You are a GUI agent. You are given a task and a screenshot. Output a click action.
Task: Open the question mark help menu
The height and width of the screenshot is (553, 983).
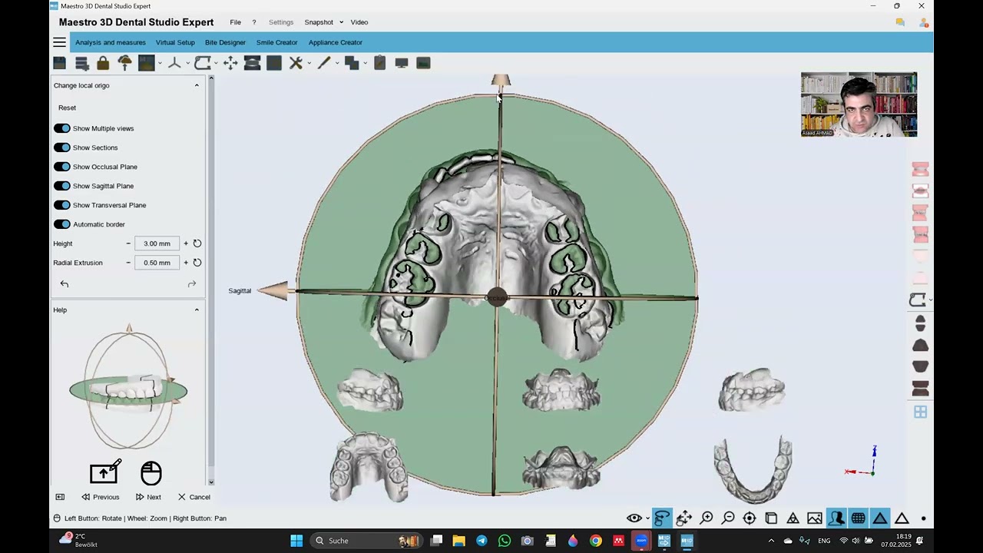(254, 22)
